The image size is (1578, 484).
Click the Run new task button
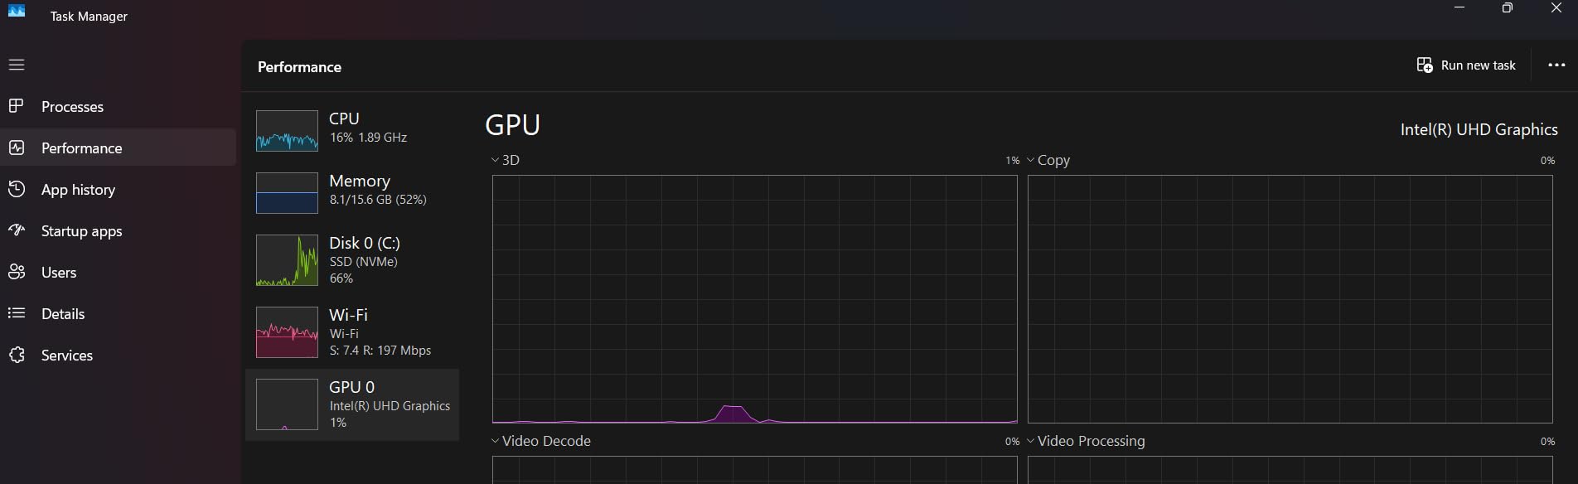pos(1466,65)
